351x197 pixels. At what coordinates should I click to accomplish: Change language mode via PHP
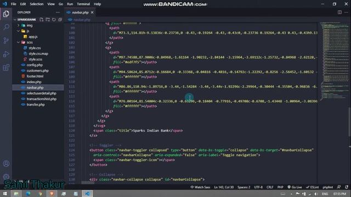280,187
